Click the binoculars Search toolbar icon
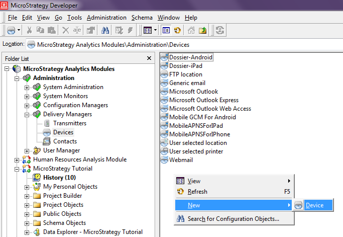The height and width of the screenshot is (237, 343). 105,30
